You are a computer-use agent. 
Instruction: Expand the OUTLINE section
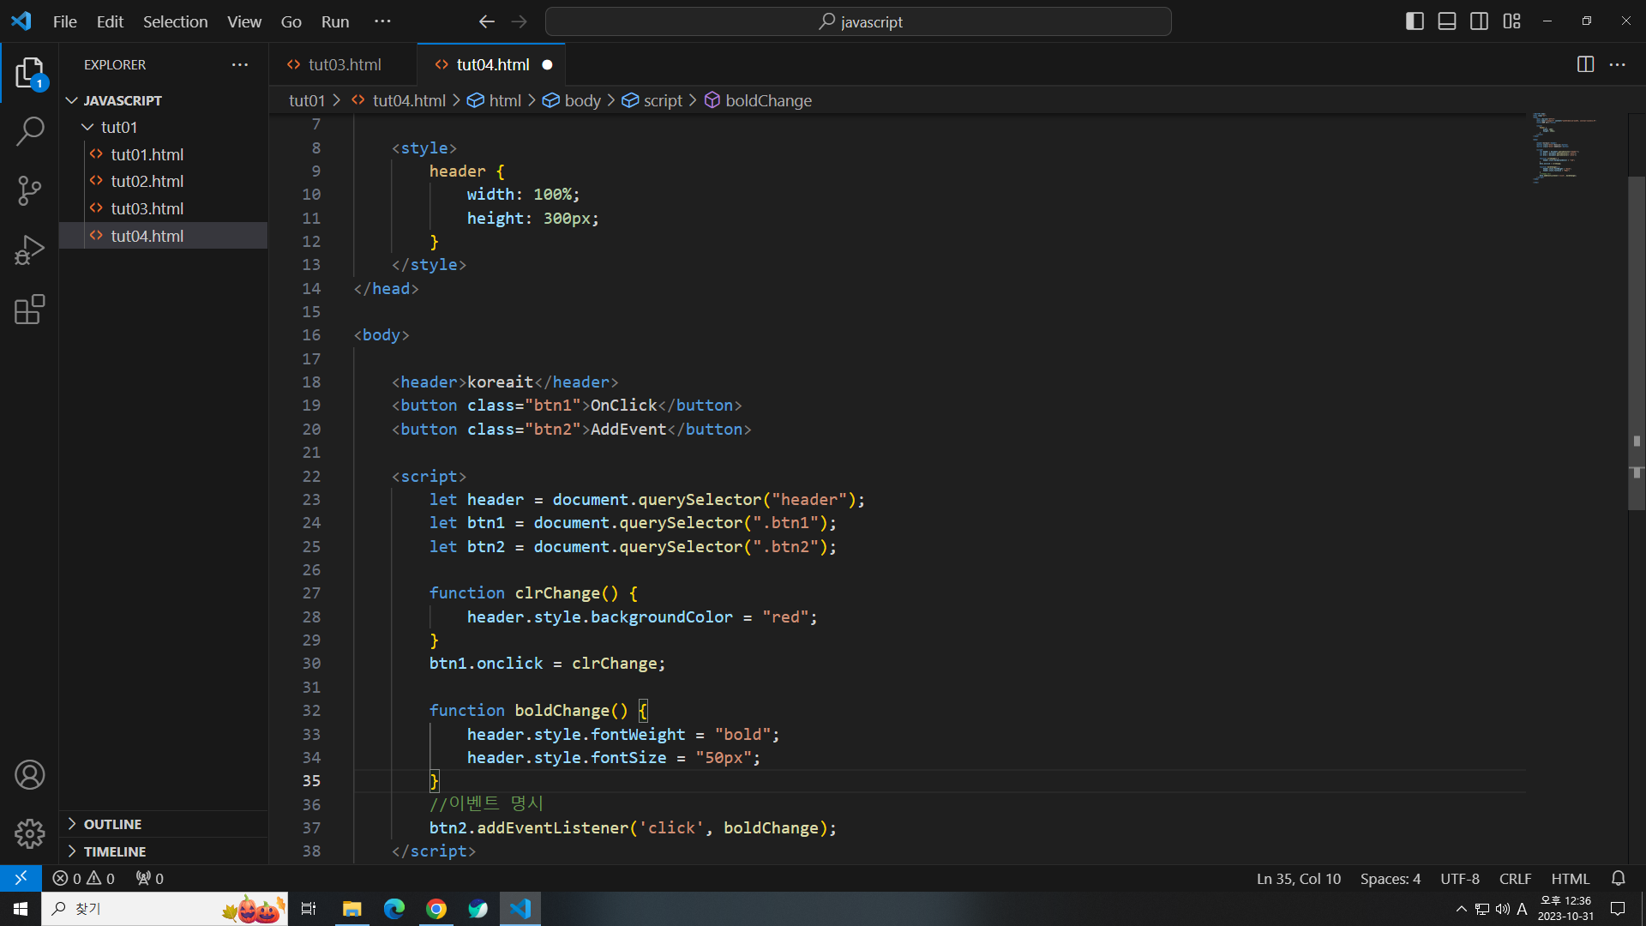pyautogui.click(x=112, y=824)
